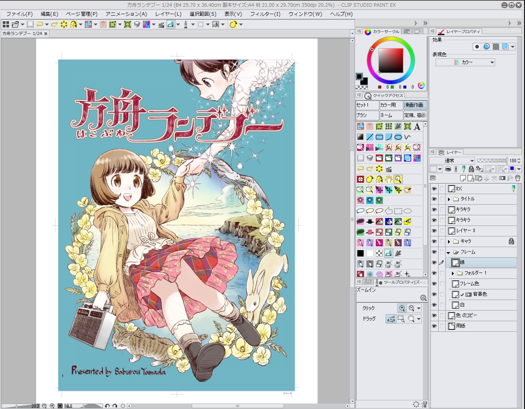The height and width of the screenshot is (409, 525).
Task: Click the red reset-view target icon in Quick Access
Action: click(360, 179)
